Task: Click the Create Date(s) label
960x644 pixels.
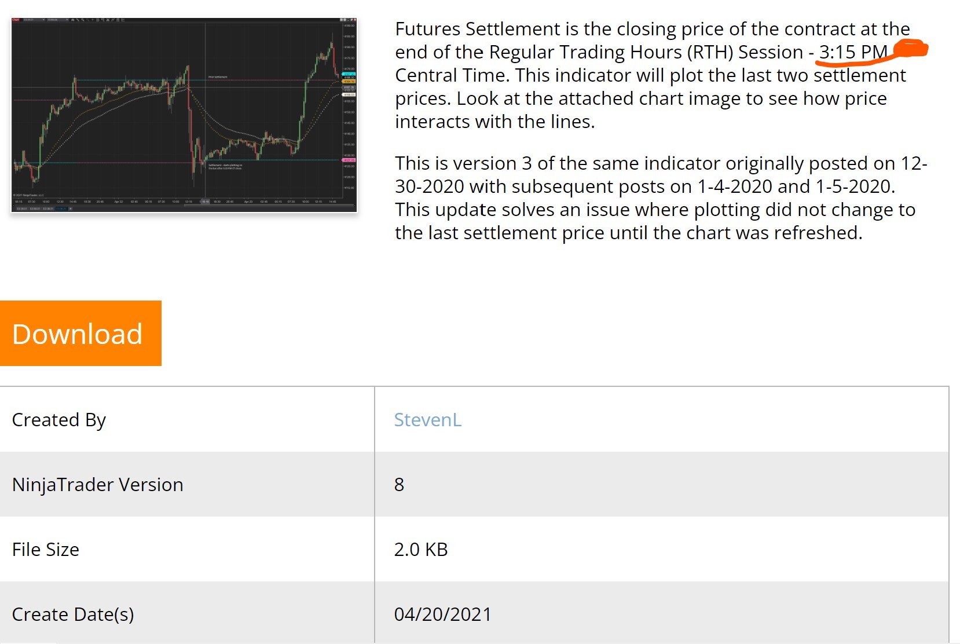Action: click(73, 614)
